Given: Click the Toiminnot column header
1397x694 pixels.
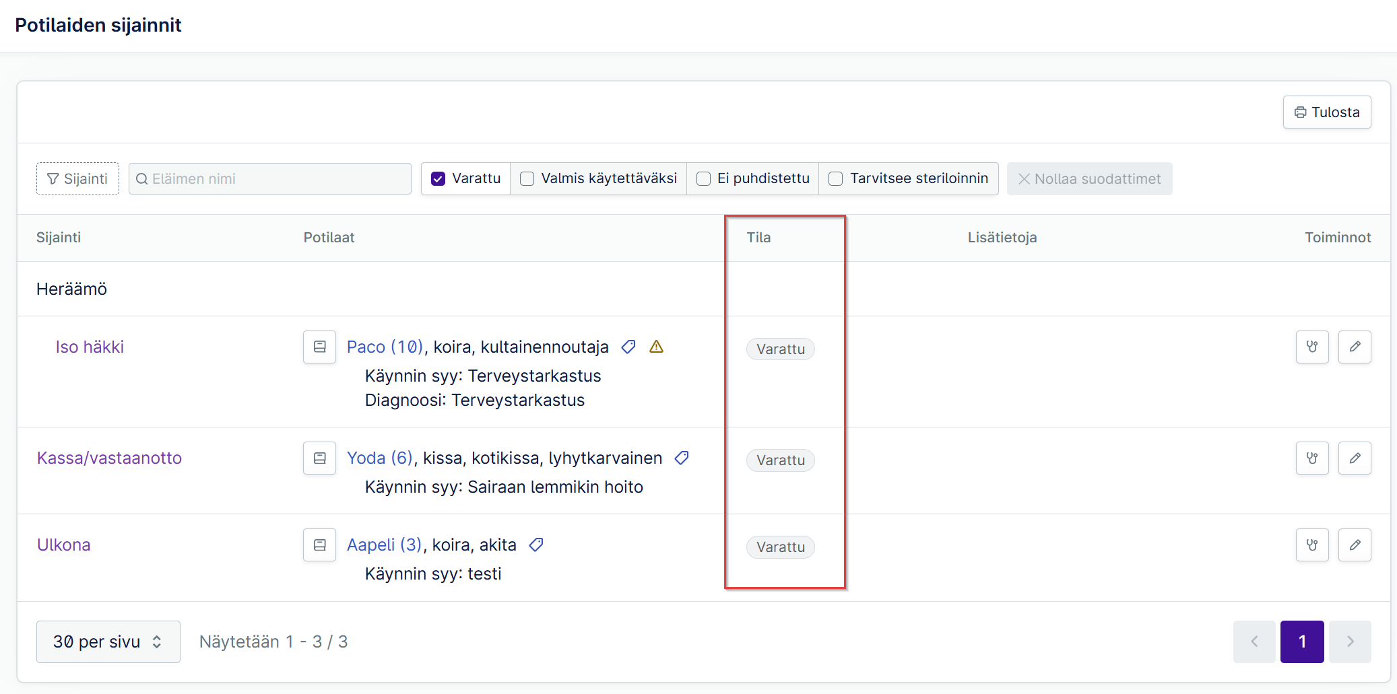Looking at the screenshot, I should click(1338, 237).
